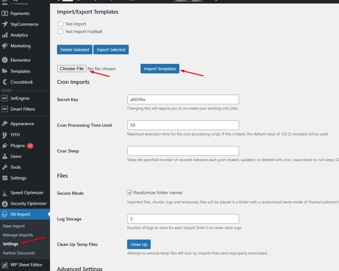
Task: Check the Test Import template checkbox
Action: (x=61, y=24)
